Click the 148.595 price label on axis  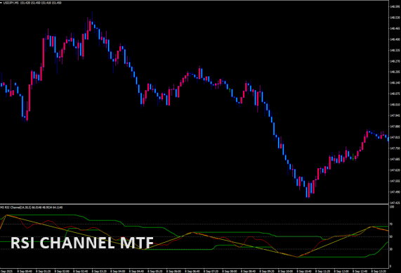[395, 6]
